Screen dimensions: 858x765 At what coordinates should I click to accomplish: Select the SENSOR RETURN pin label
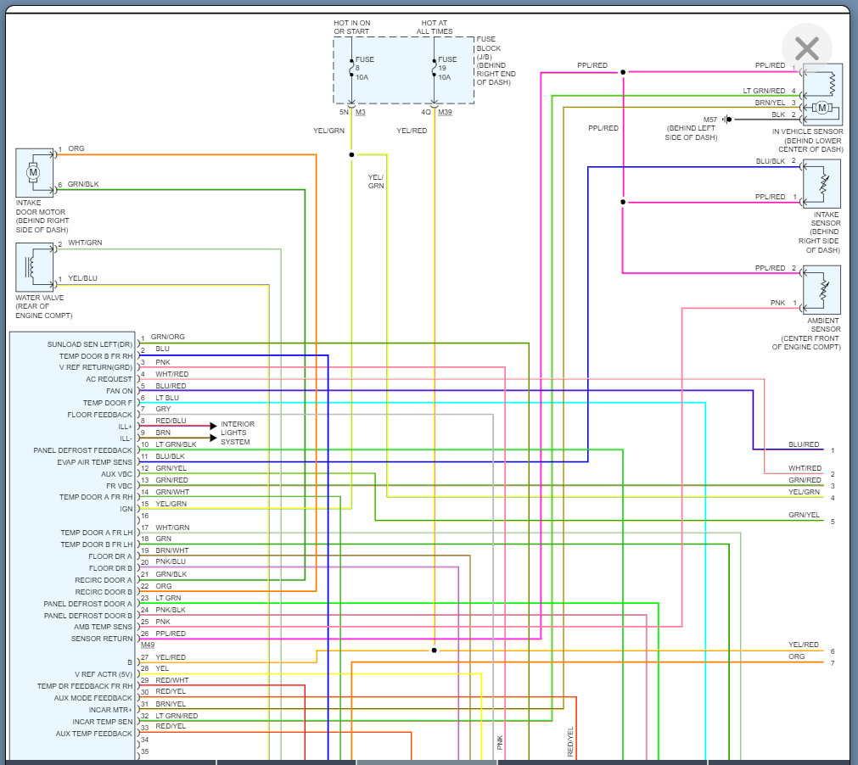point(102,639)
